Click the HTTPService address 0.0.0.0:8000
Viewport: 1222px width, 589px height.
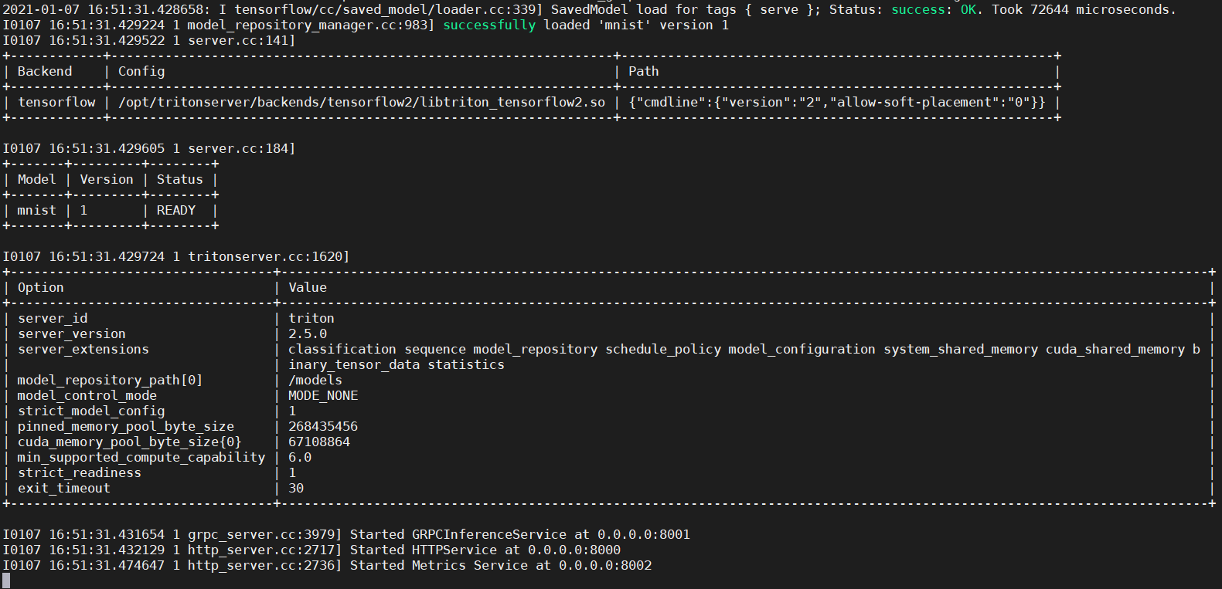pyautogui.click(x=574, y=550)
